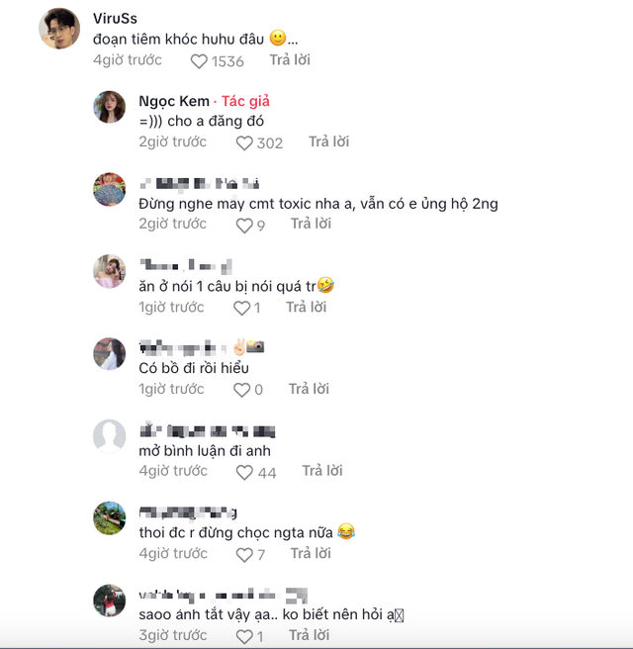Screen dimensions: 633x649
Task: Like the "Có bồ đi rồi hiểu" comment
Action: 241,391
